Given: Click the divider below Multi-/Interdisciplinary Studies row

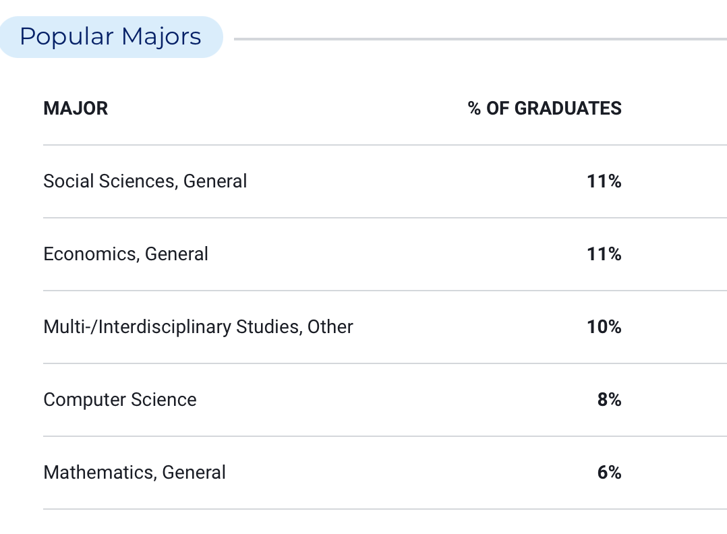Looking at the screenshot, I should (x=385, y=363).
